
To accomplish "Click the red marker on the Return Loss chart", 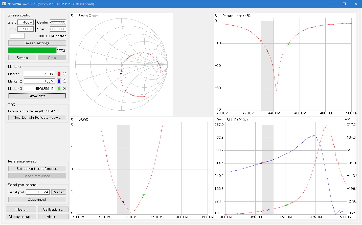I will [261, 41].
